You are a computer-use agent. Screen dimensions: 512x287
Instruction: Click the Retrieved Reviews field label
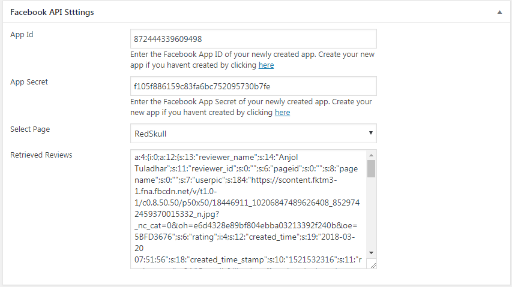[41, 155]
